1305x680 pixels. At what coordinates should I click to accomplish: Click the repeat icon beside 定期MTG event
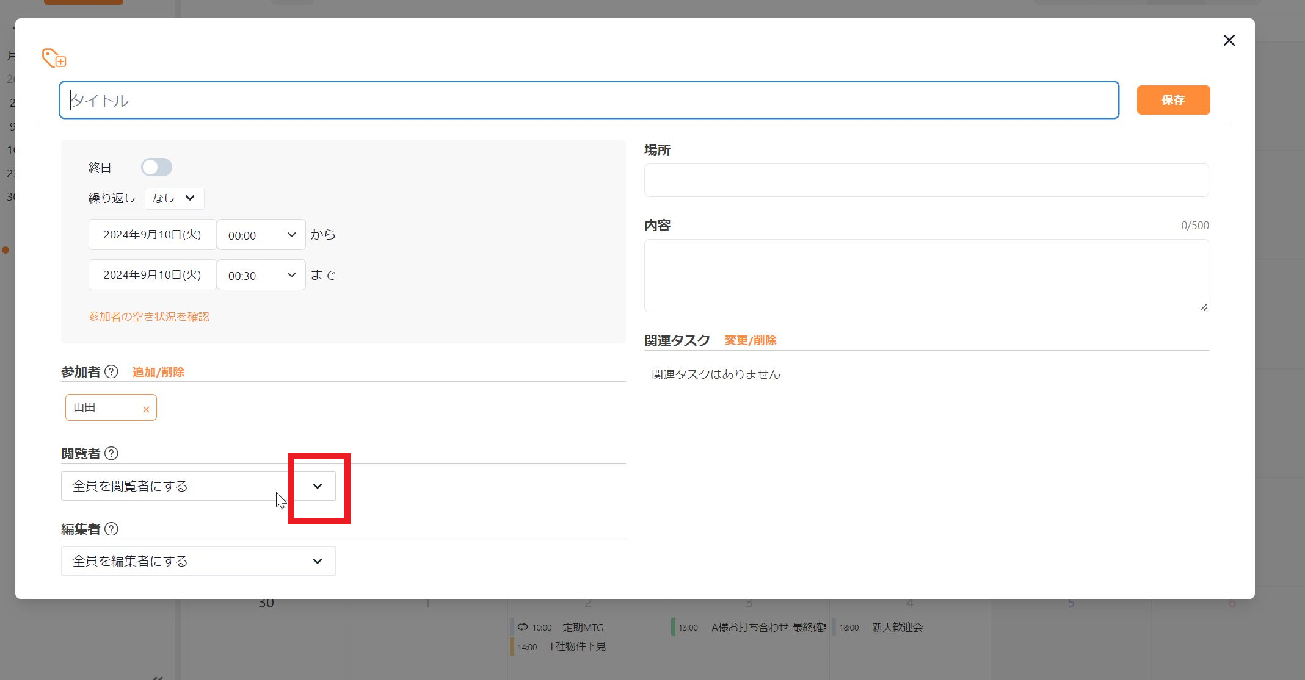click(x=523, y=627)
